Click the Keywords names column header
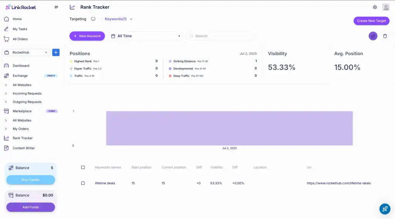395x219 pixels. click(108, 167)
